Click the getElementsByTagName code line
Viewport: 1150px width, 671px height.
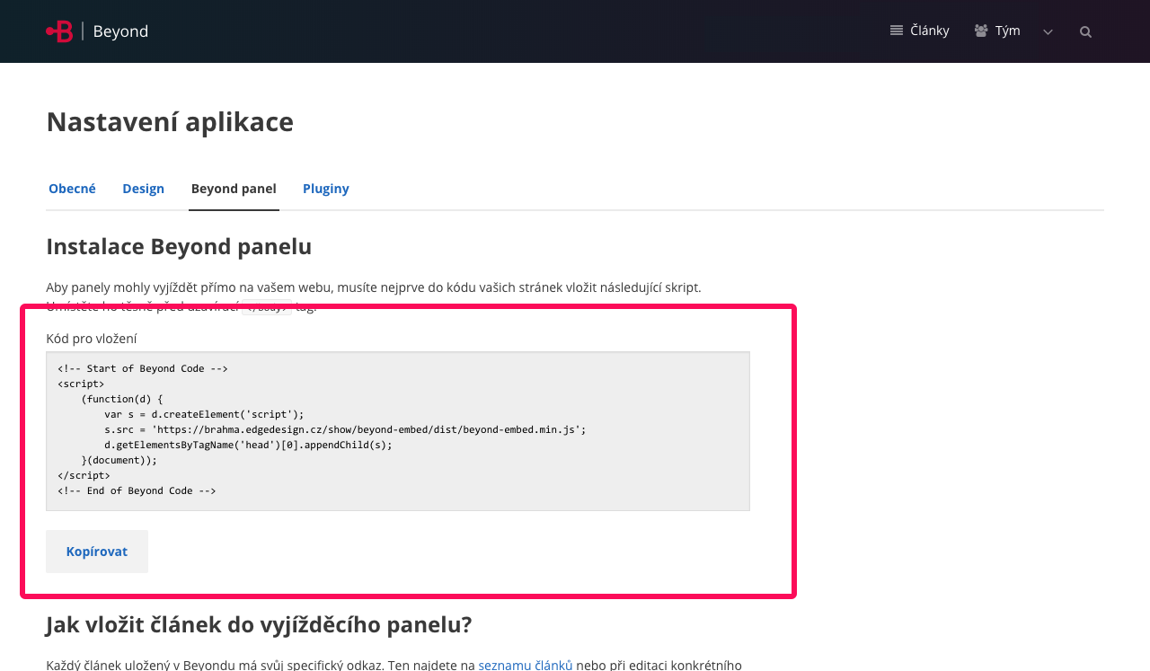coord(248,445)
